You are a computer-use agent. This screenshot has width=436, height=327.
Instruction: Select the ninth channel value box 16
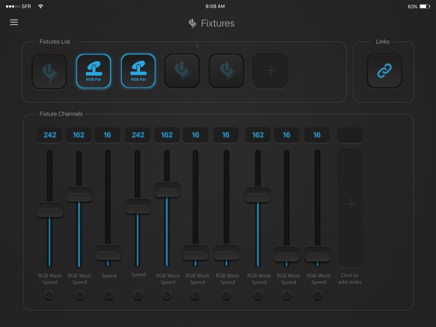(x=287, y=135)
